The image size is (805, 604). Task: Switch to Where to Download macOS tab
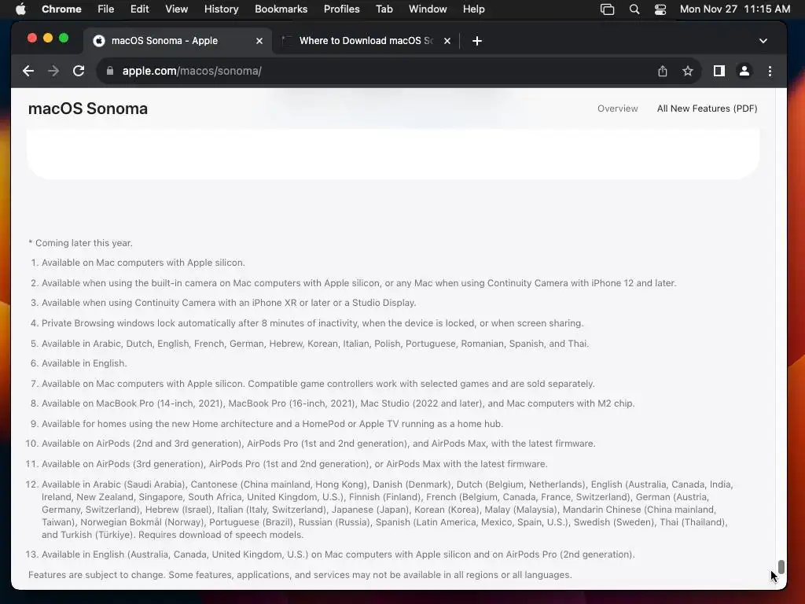(x=366, y=41)
